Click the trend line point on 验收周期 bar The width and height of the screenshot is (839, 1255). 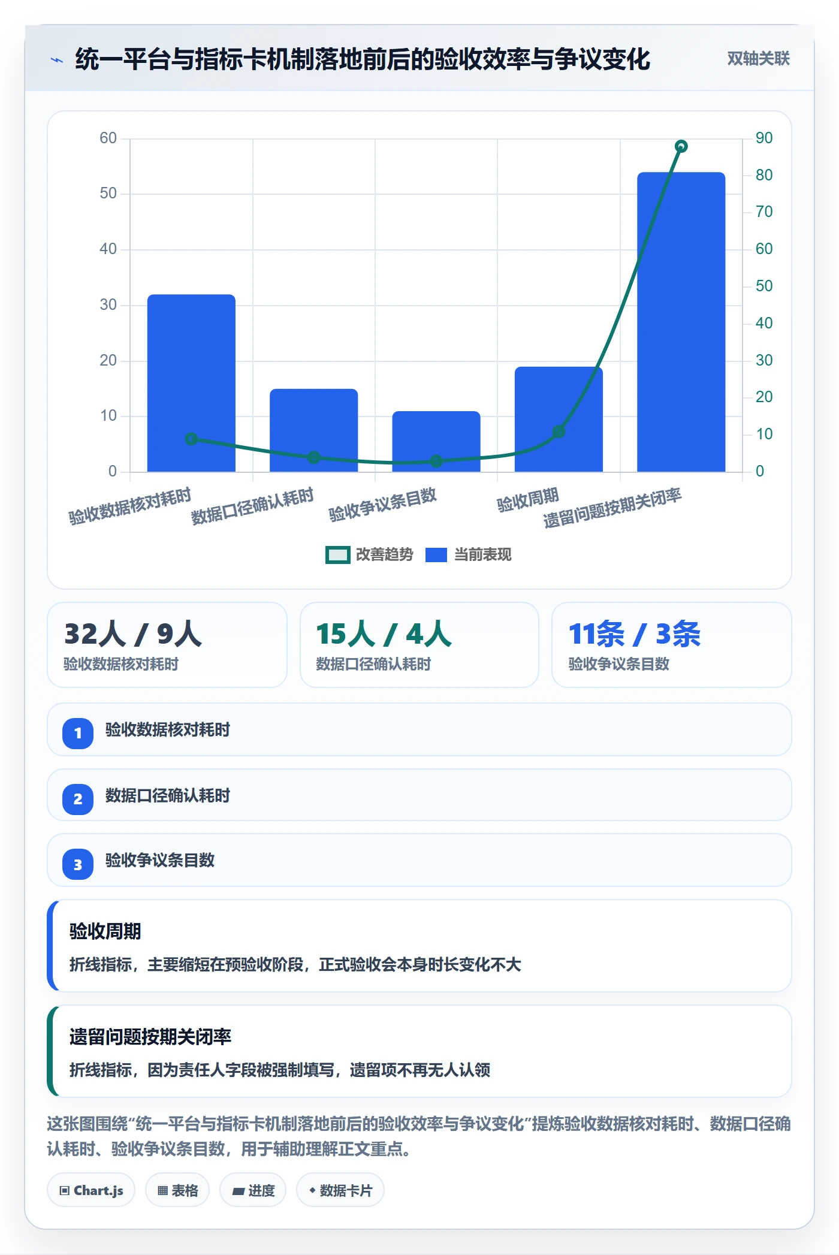[559, 432]
